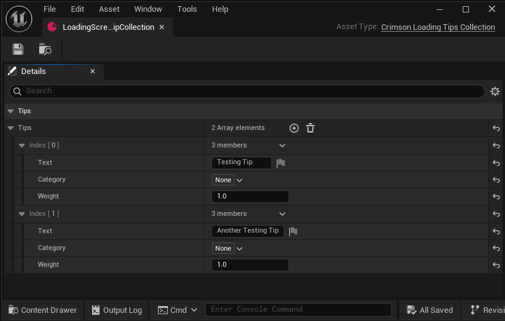The height and width of the screenshot is (321, 505).
Task: Maximize the editor window
Action: tap(466, 9)
